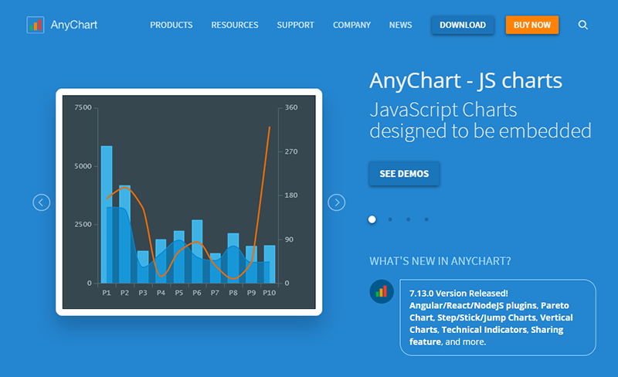Click the AnyChart brand name text
Image resolution: width=618 pixels, height=377 pixels.
73,25
